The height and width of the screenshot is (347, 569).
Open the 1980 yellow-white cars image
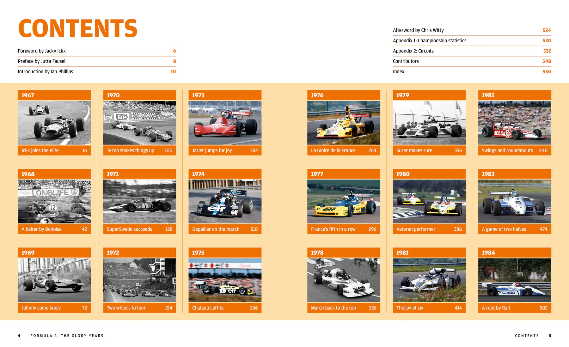pyautogui.click(x=429, y=201)
